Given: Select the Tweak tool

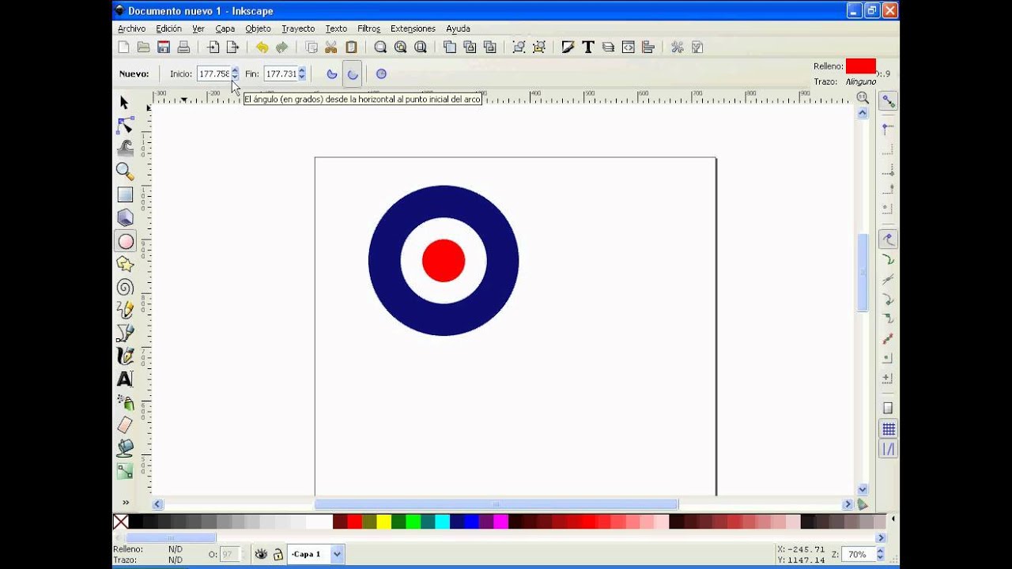Looking at the screenshot, I should pyautogui.click(x=125, y=149).
